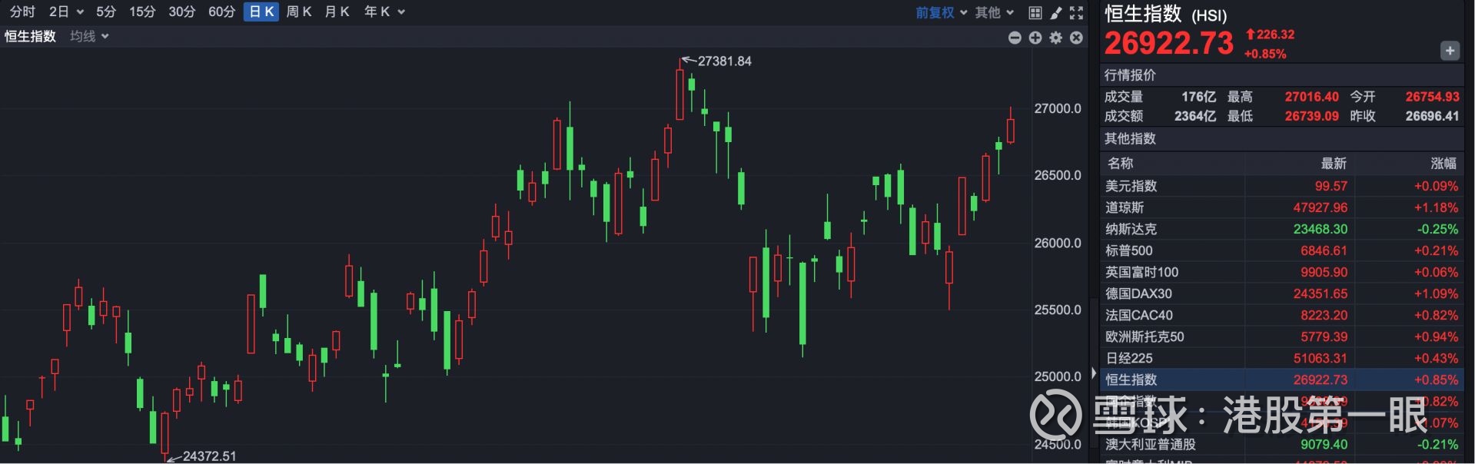This screenshot has height=464, width=1475.
Task: Add 恒生指数 to watchlist with plus button
Action: click(x=1449, y=51)
